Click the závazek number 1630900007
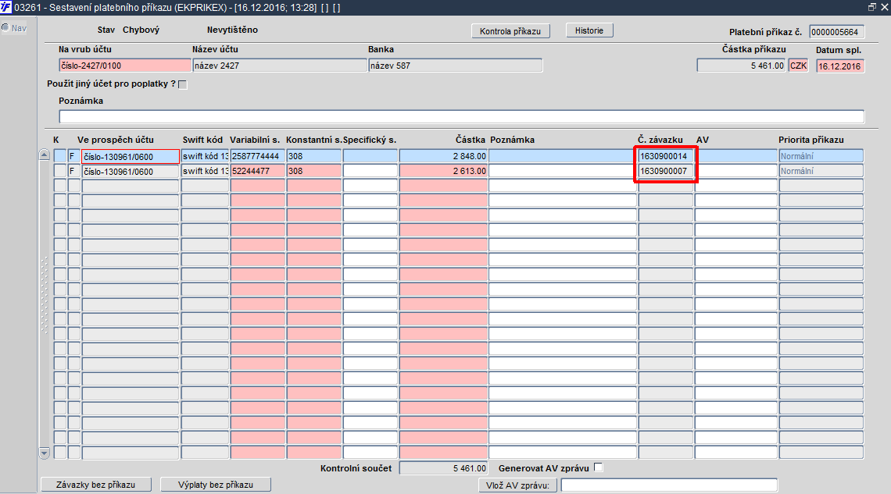The image size is (891, 494). pyautogui.click(x=665, y=171)
